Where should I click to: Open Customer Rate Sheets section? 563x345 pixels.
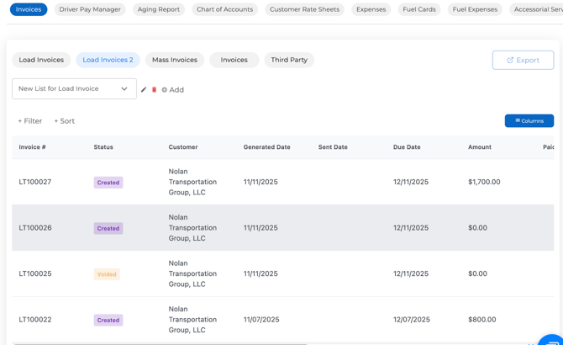click(x=304, y=9)
